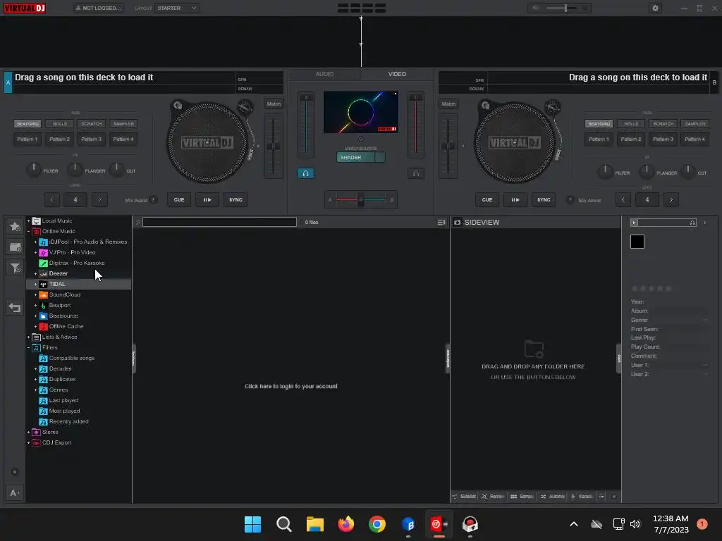This screenshot has width=722, height=541.
Task: Expand the CDJ Export tree node
Action: coord(28,443)
